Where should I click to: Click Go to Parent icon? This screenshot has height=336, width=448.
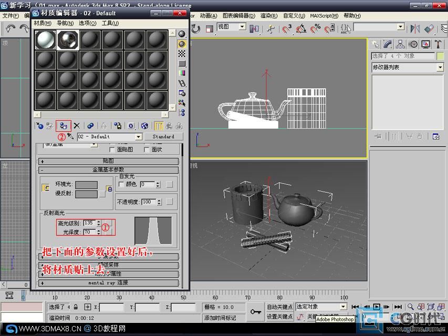coord(169,125)
